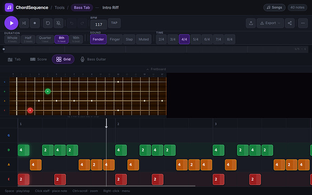Start playback with the Play button
312x195 pixels.
[11, 23]
